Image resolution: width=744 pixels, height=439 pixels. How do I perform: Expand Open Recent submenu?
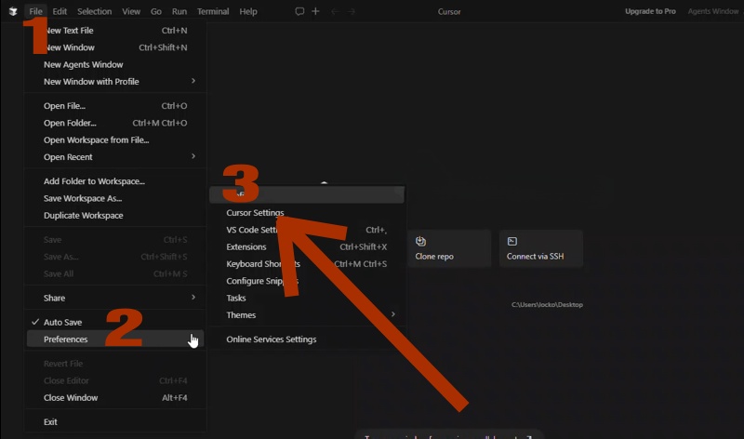[115, 157]
